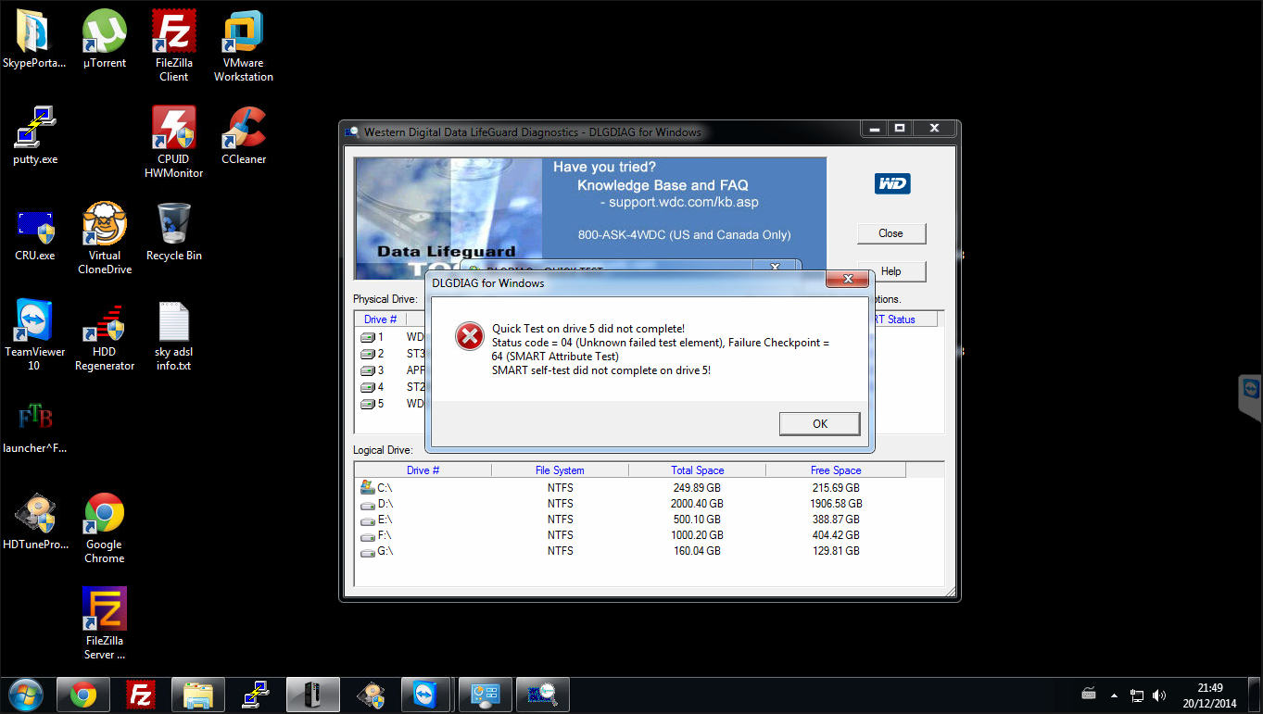Screen dimensions: 1263x714
Task: Click OK in the DLGDIAG error dialog
Action: click(820, 423)
